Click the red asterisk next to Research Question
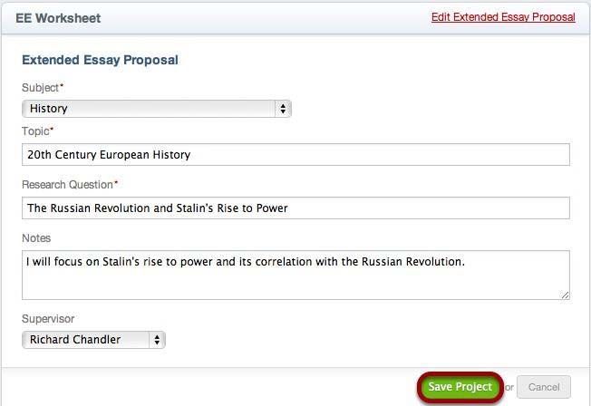 tap(116, 182)
